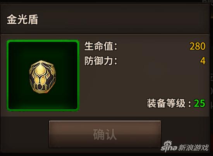Click the green-bordered item frame
213x156 pixels.
coord(43,75)
